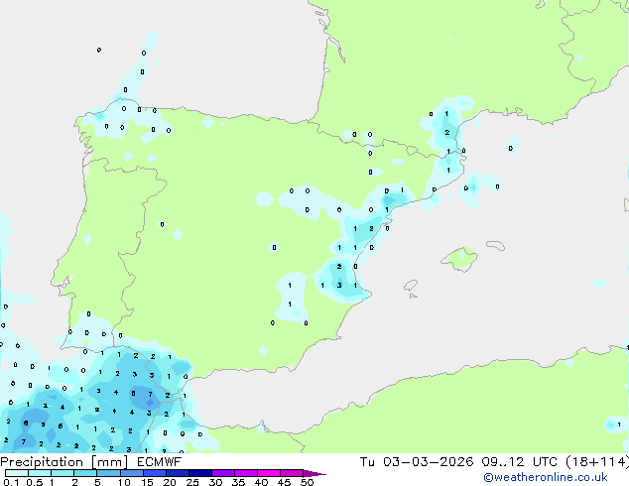The image size is (629, 486).
Task: Open the weatheronline.co.uk credit link
Action: click(546, 477)
